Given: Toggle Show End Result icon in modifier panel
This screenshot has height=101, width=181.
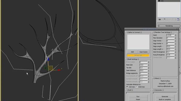Looking at the screenshot, I should pos(165,19).
